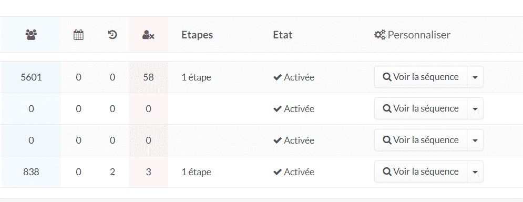The width and height of the screenshot is (523, 202).
Task: Sort by Etapes column header
Action: (197, 35)
